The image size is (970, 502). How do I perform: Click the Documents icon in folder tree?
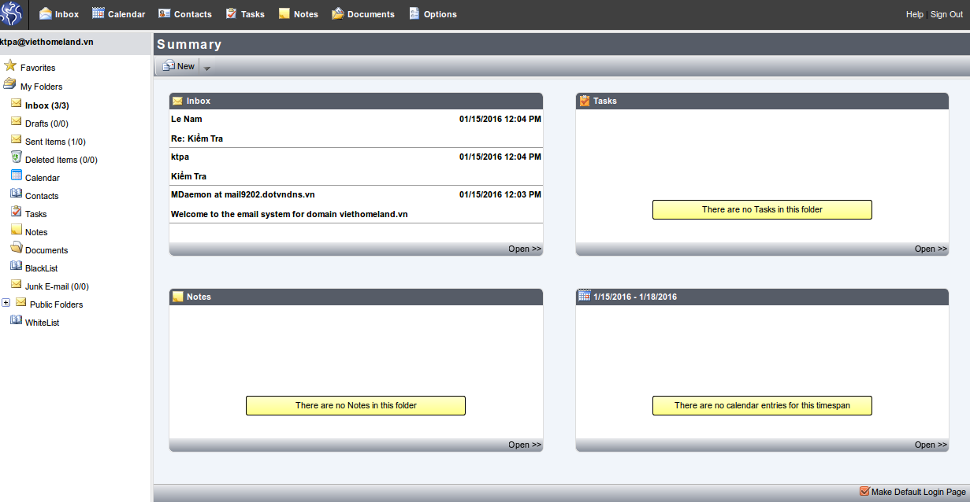click(x=17, y=249)
